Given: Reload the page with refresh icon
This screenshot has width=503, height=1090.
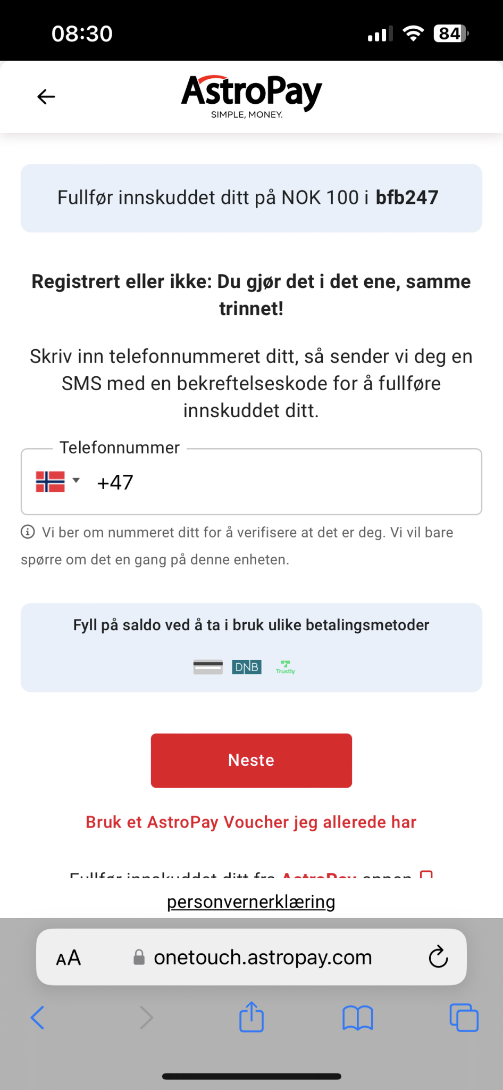Looking at the screenshot, I should point(438,957).
